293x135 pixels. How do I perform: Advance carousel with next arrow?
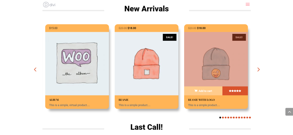pyautogui.click(x=258, y=69)
